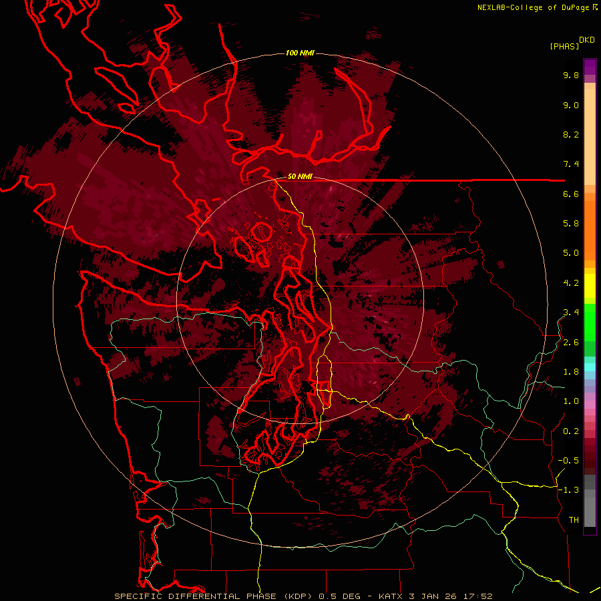This screenshot has width=601, height=601.
Task: Click the 3 JAN 26 date text
Action: tap(432, 596)
